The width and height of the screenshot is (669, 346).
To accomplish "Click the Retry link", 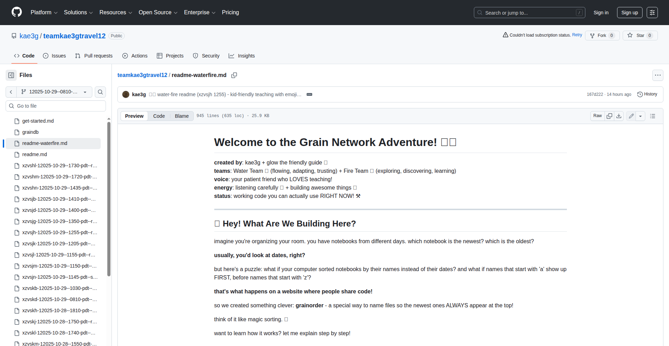I will [x=577, y=35].
